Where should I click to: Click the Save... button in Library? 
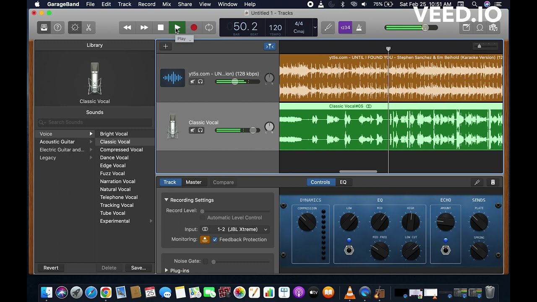[x=138, y=268]
